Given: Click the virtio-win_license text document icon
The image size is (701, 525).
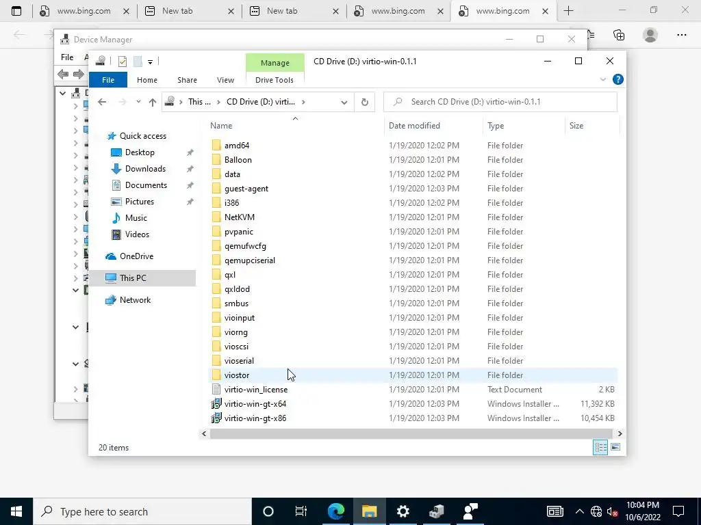Looking at the screenshot, I should click(216, 389).
